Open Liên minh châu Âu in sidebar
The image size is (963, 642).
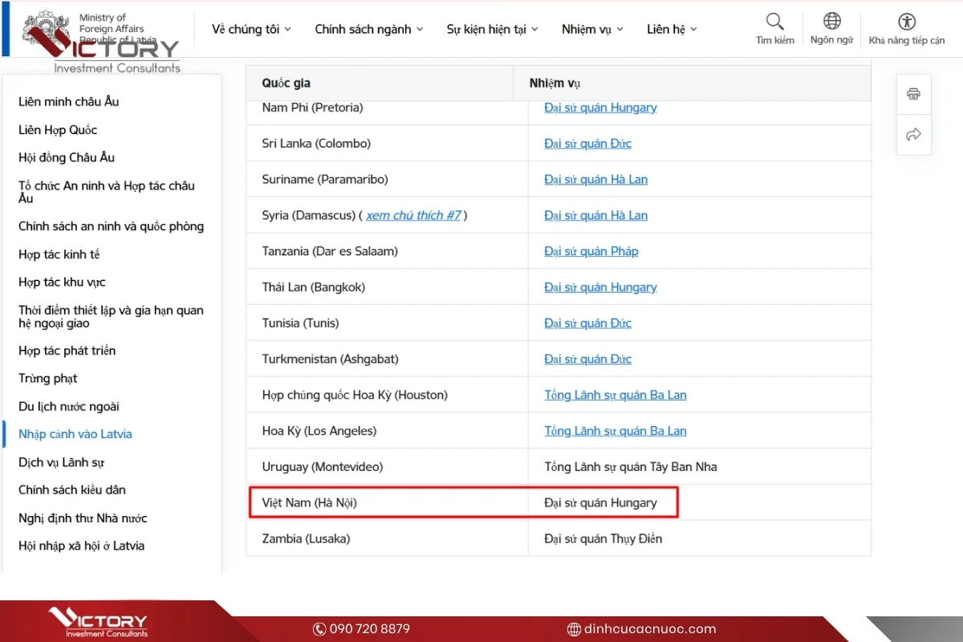point(69,102)
